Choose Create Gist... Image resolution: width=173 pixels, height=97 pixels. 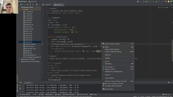118,89
